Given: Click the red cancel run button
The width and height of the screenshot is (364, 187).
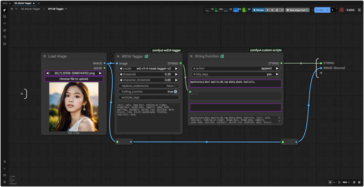Looking at the screenshot, I should (x=342, y=10).
